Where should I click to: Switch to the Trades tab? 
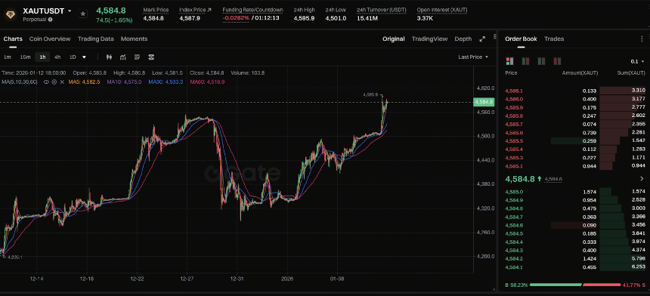tap(554, 39)
